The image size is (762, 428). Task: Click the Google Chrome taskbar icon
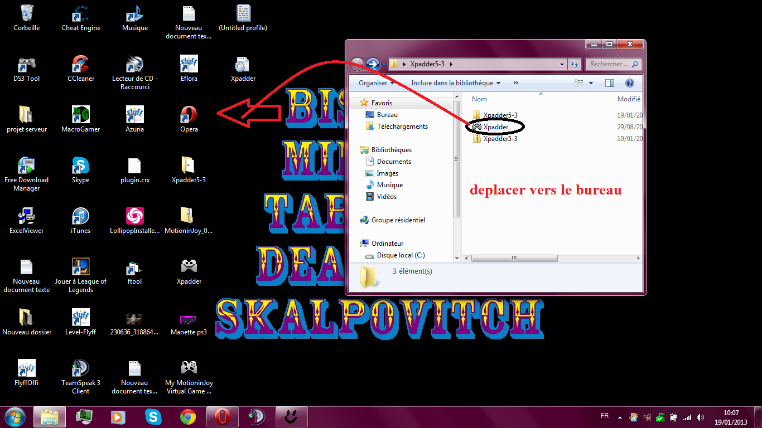pos(188,417)
